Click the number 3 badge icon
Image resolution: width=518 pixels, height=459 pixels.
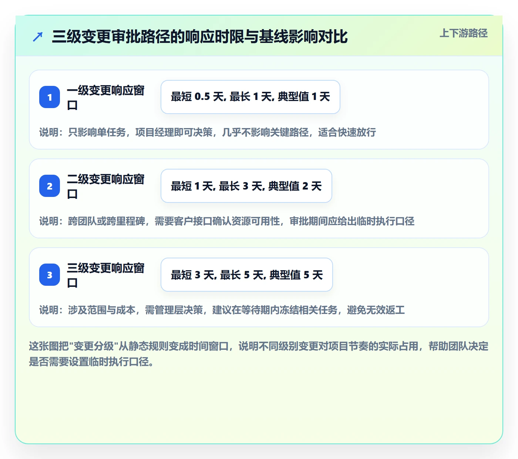(x=50, y=275)
